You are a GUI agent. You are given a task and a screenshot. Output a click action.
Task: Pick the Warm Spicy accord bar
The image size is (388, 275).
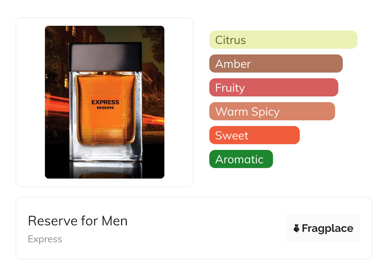[x=272, y=111]
